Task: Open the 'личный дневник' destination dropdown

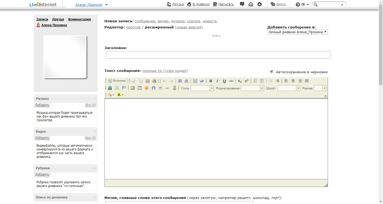Action: tap(298, 32)
